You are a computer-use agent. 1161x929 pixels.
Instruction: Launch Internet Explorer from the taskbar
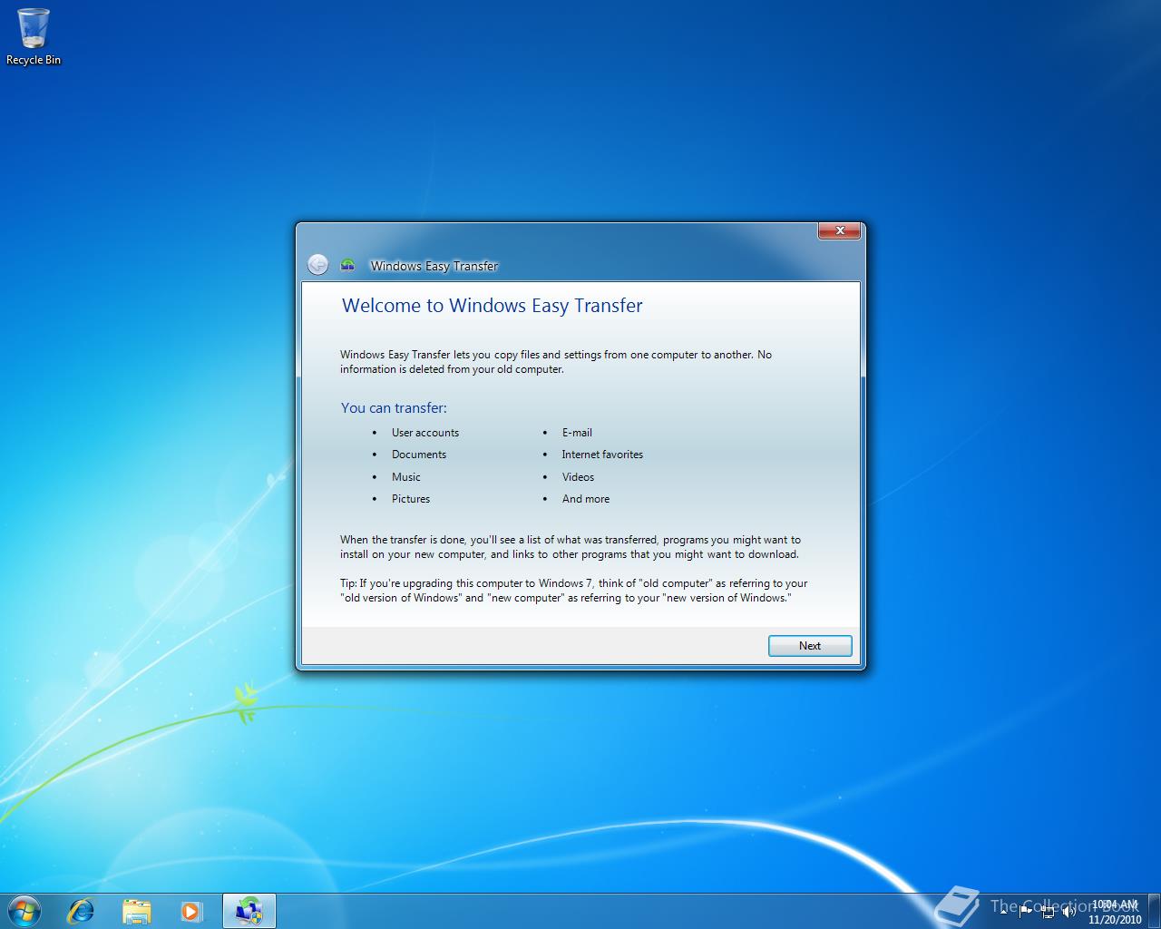click(x=82, y=910)
